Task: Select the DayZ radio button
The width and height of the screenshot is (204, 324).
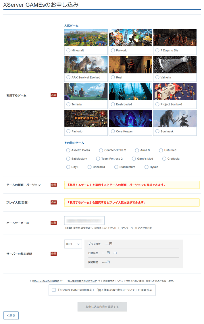Action: (68, 167)
